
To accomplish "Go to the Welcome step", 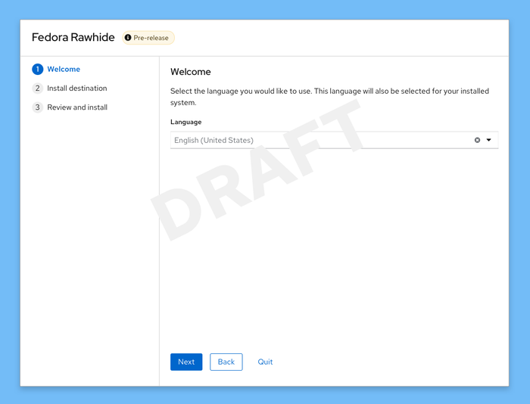I will 64,70.
